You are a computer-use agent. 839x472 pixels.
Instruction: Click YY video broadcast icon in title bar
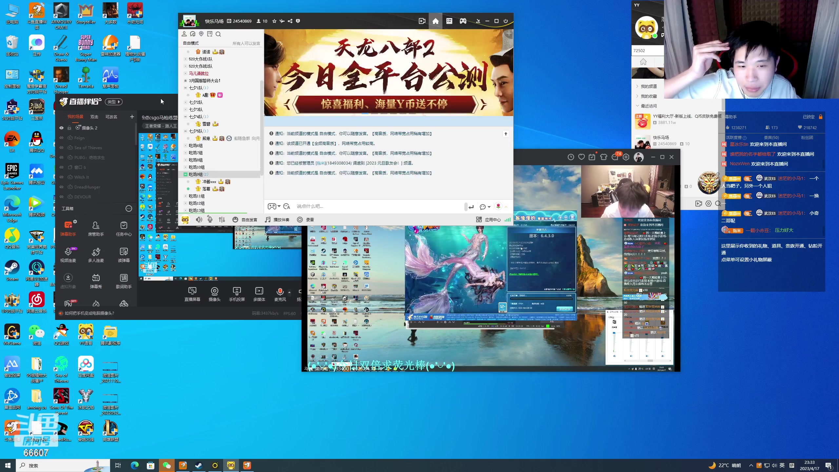(x=422, y=21)
